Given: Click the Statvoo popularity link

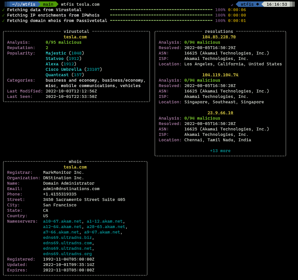Looking at the screenshot, I should coord(55,59).
